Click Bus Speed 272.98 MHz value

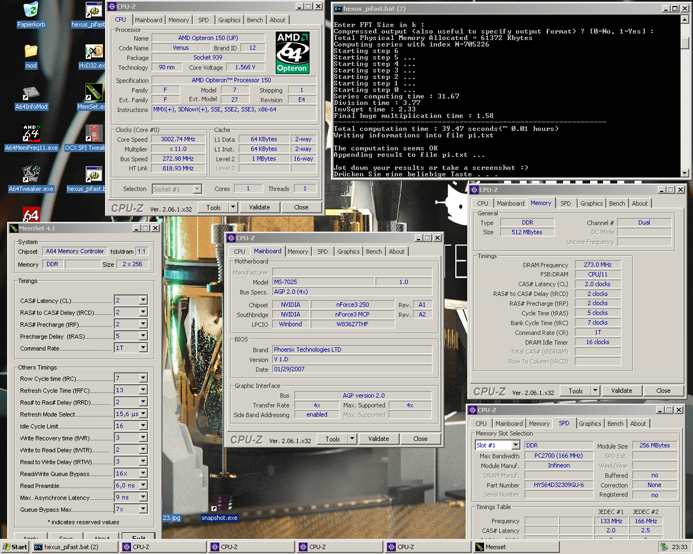pos(178,159)
